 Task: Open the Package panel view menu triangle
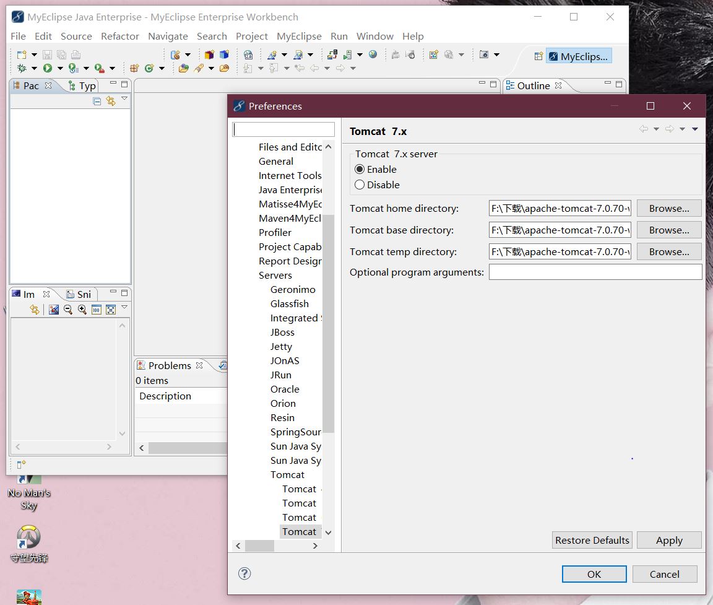pyautogui.click(x=124, y=98)
